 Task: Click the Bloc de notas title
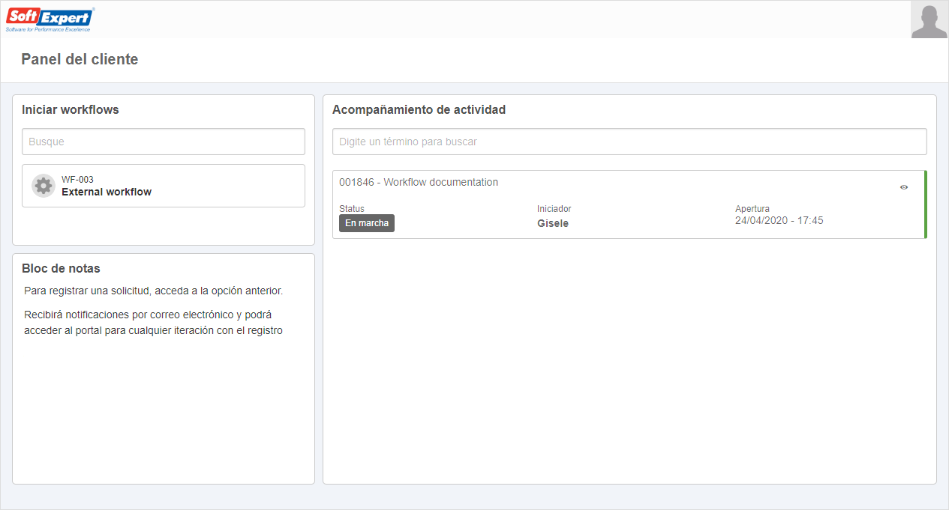[61, 268]
